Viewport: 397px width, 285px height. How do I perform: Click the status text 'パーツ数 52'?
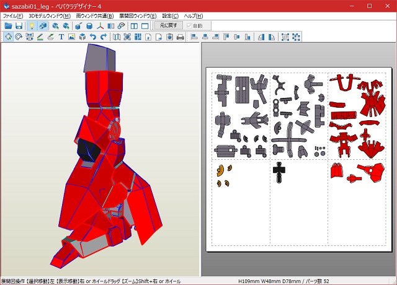(318, 281)
